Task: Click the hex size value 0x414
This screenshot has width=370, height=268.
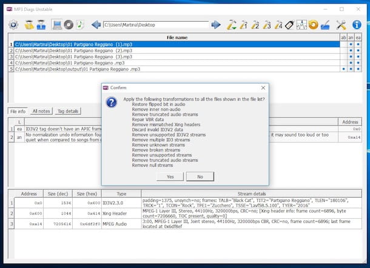Action: coord(94,213)
